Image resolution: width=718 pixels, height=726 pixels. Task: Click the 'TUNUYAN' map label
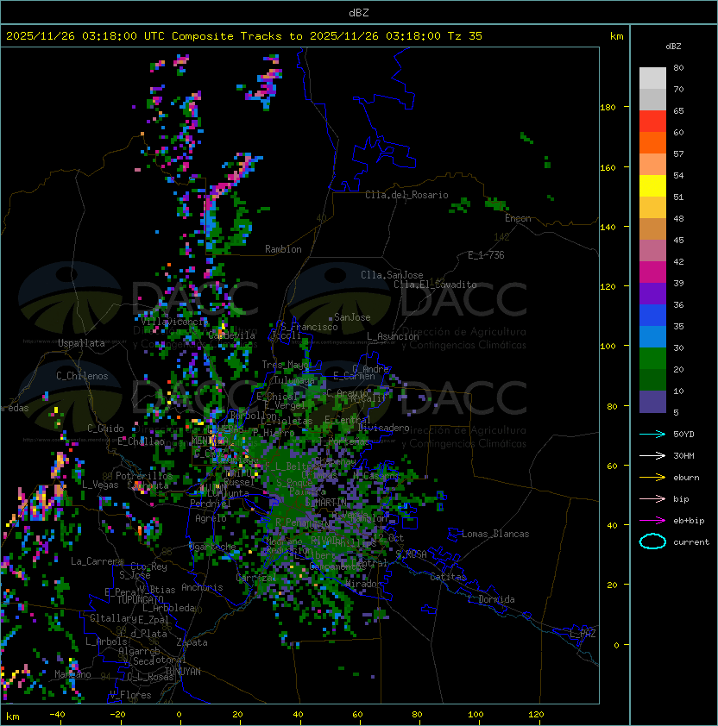coord(183,672)
